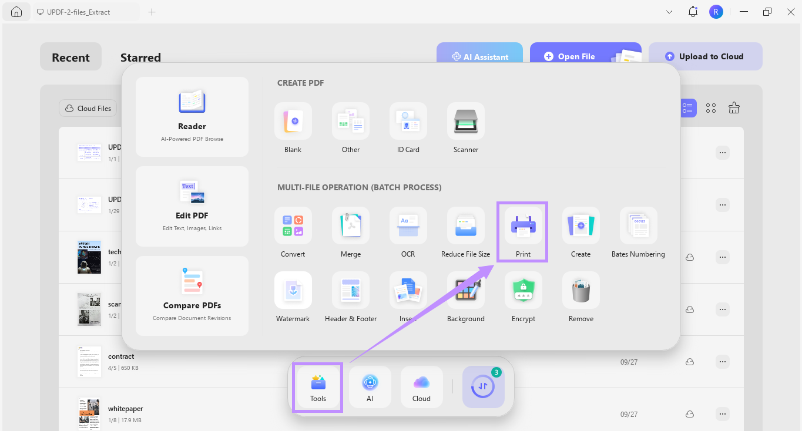Open the user account avatar R
This screenshot has width=802, height=431.
[x=716, y=12]
